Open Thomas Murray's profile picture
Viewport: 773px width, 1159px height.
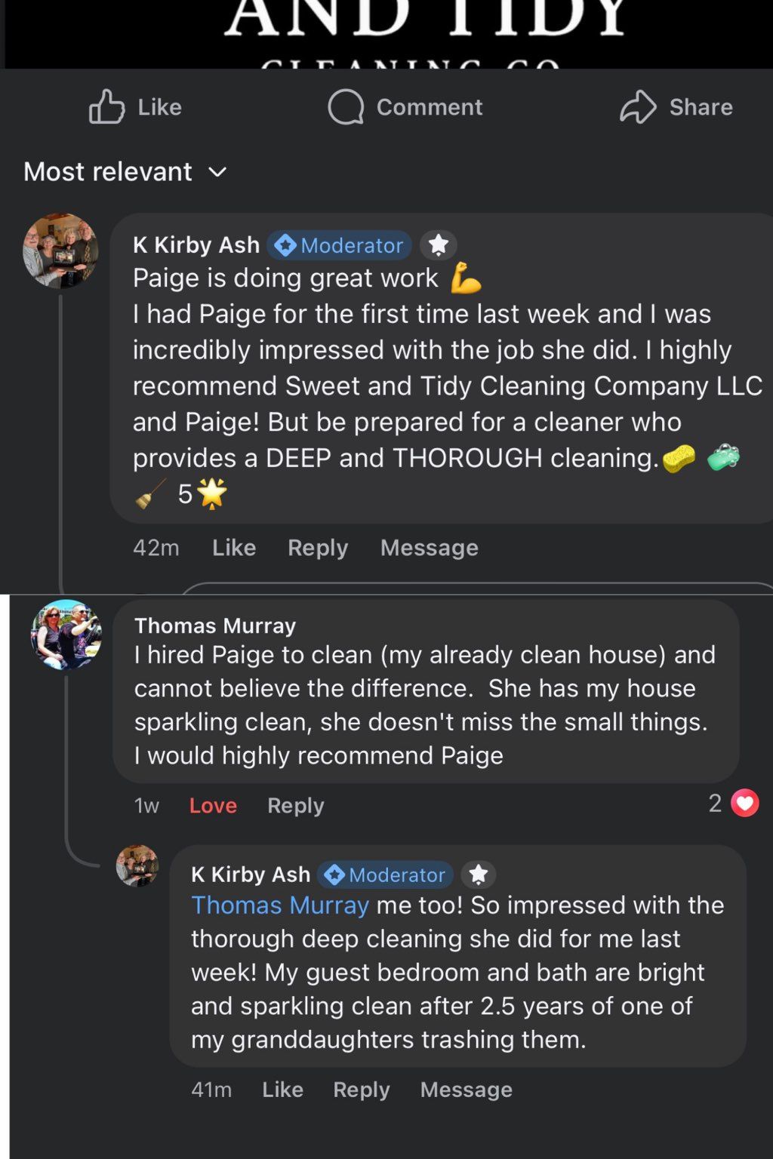[x=66, y=635]
